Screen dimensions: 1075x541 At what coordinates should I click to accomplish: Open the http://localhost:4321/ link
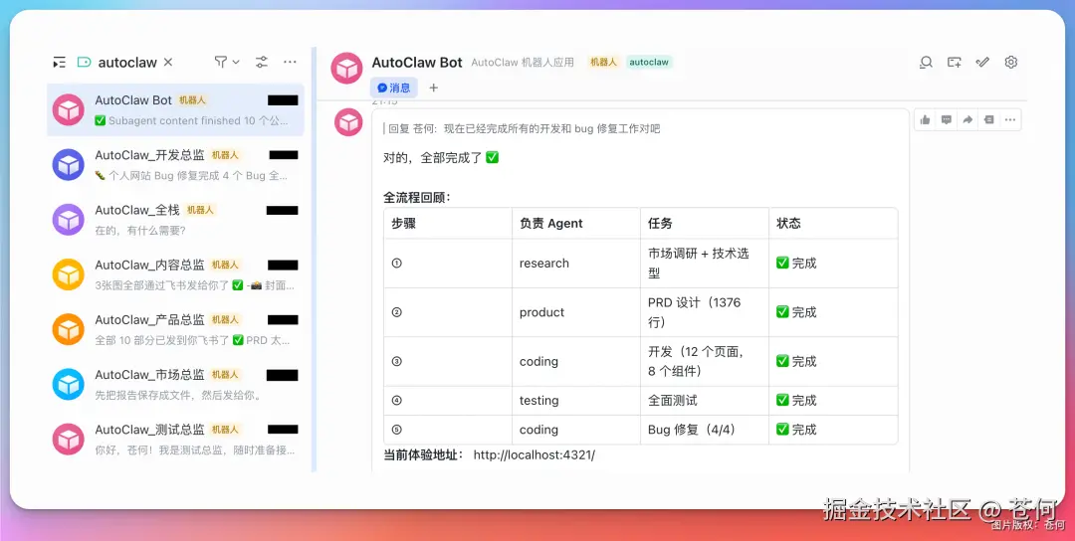click(x=535, y=454)
